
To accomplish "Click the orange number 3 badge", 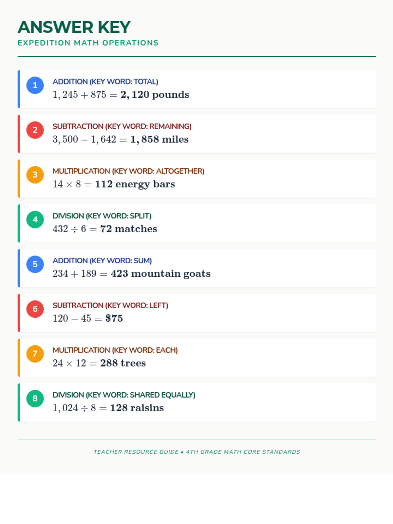I will coord(35,175).
